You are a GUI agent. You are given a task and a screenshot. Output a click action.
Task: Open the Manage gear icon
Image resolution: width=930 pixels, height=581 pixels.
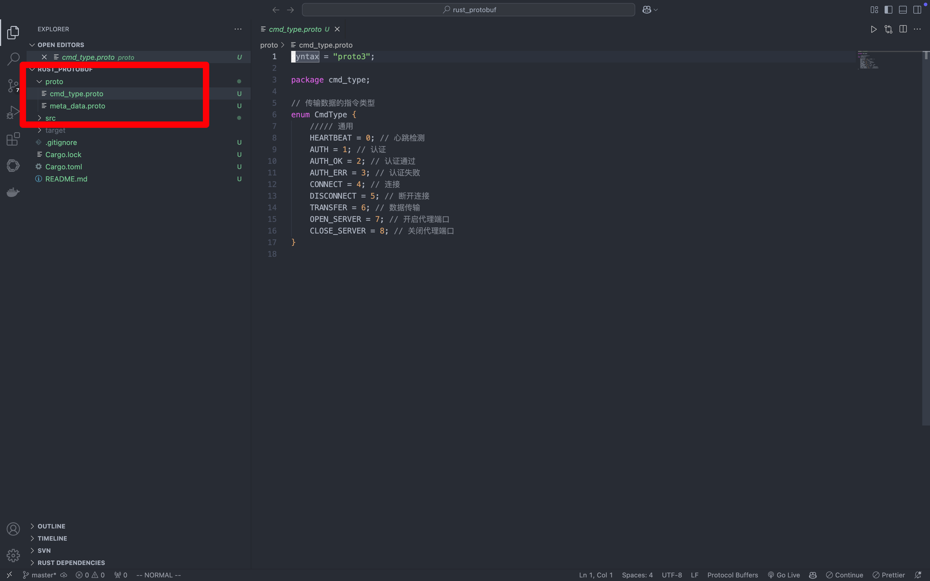pos(13,555)
